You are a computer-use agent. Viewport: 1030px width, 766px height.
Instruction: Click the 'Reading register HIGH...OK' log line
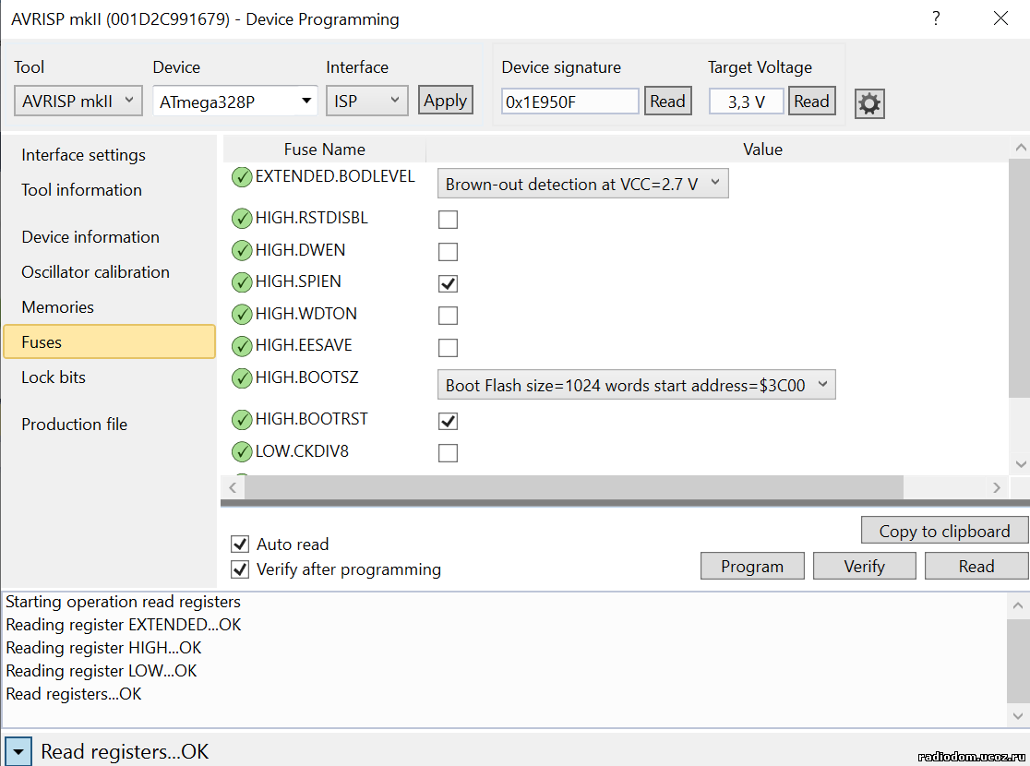click(103, 648)
